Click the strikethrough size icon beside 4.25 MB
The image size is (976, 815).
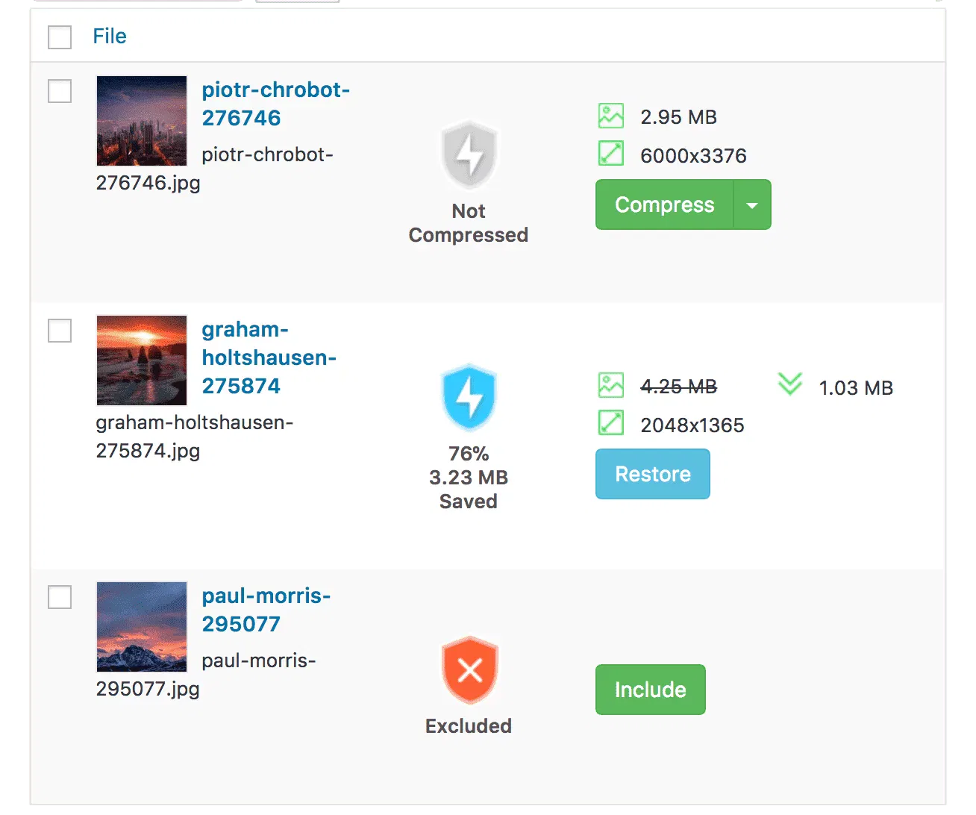click(610, 386)
